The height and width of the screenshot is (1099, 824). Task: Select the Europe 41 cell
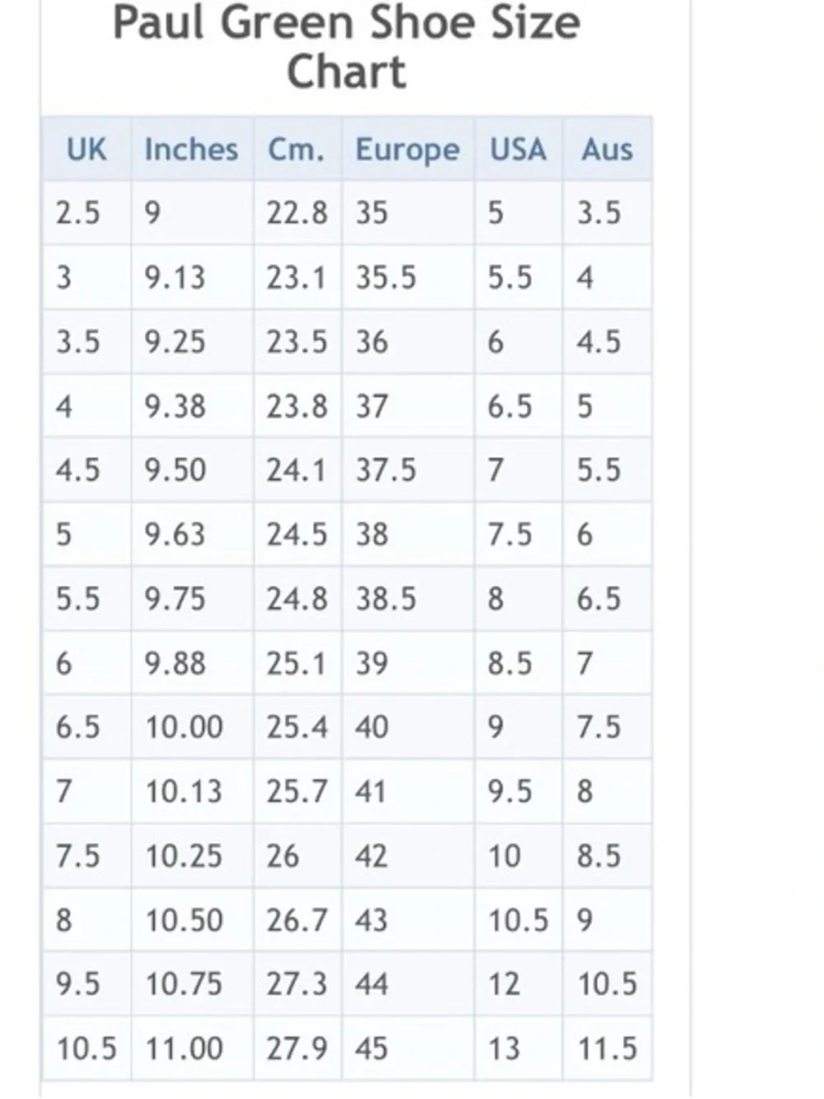click(x=407, y=791)
